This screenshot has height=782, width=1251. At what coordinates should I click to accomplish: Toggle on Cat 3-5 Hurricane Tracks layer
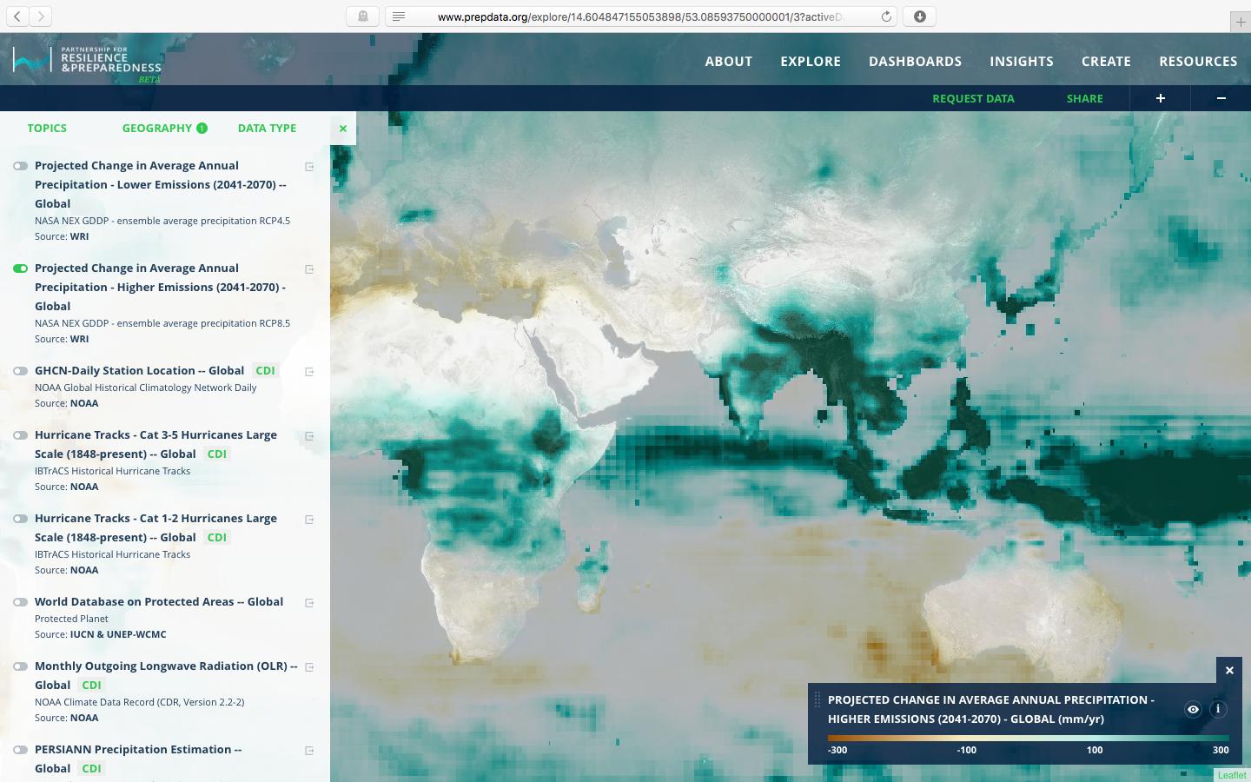[x=21, y=435]
